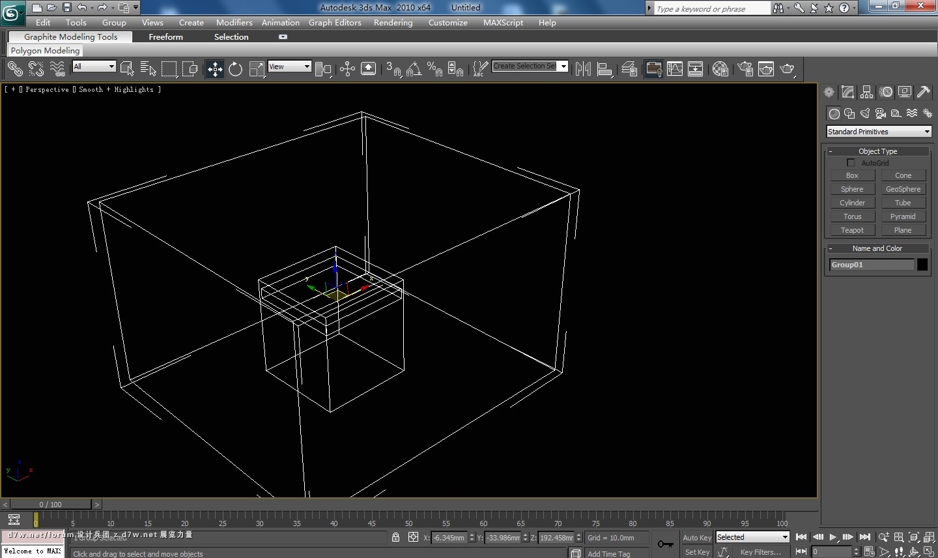Open the object color swatch
Screen dimensions: 938x558
[922, 265]
